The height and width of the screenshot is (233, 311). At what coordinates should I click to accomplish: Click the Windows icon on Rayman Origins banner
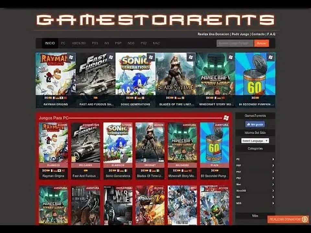(71, 57)
